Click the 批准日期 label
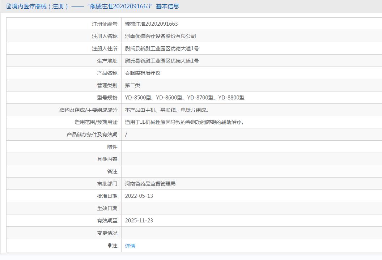Image resolution: width=382 pixels, height=260 pixels. pyautogui.click(x=107, y=196)
